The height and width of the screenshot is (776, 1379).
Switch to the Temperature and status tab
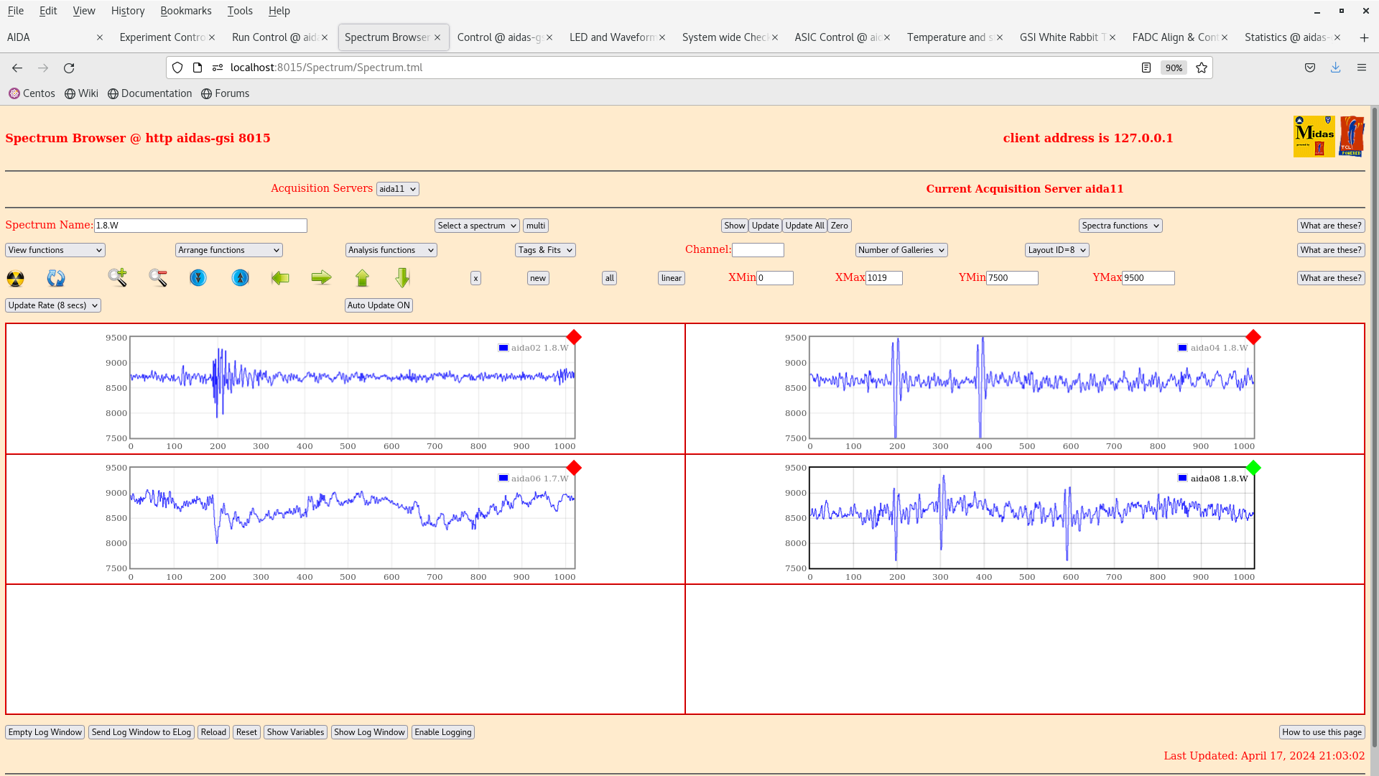pos(950,37)
